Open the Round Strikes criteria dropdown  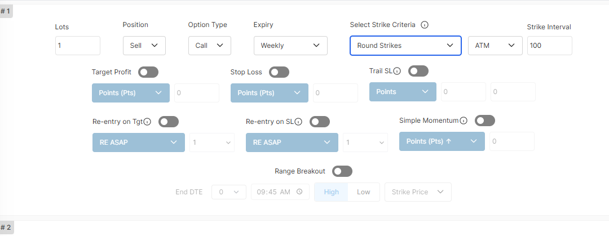click(x=405, y=46)
